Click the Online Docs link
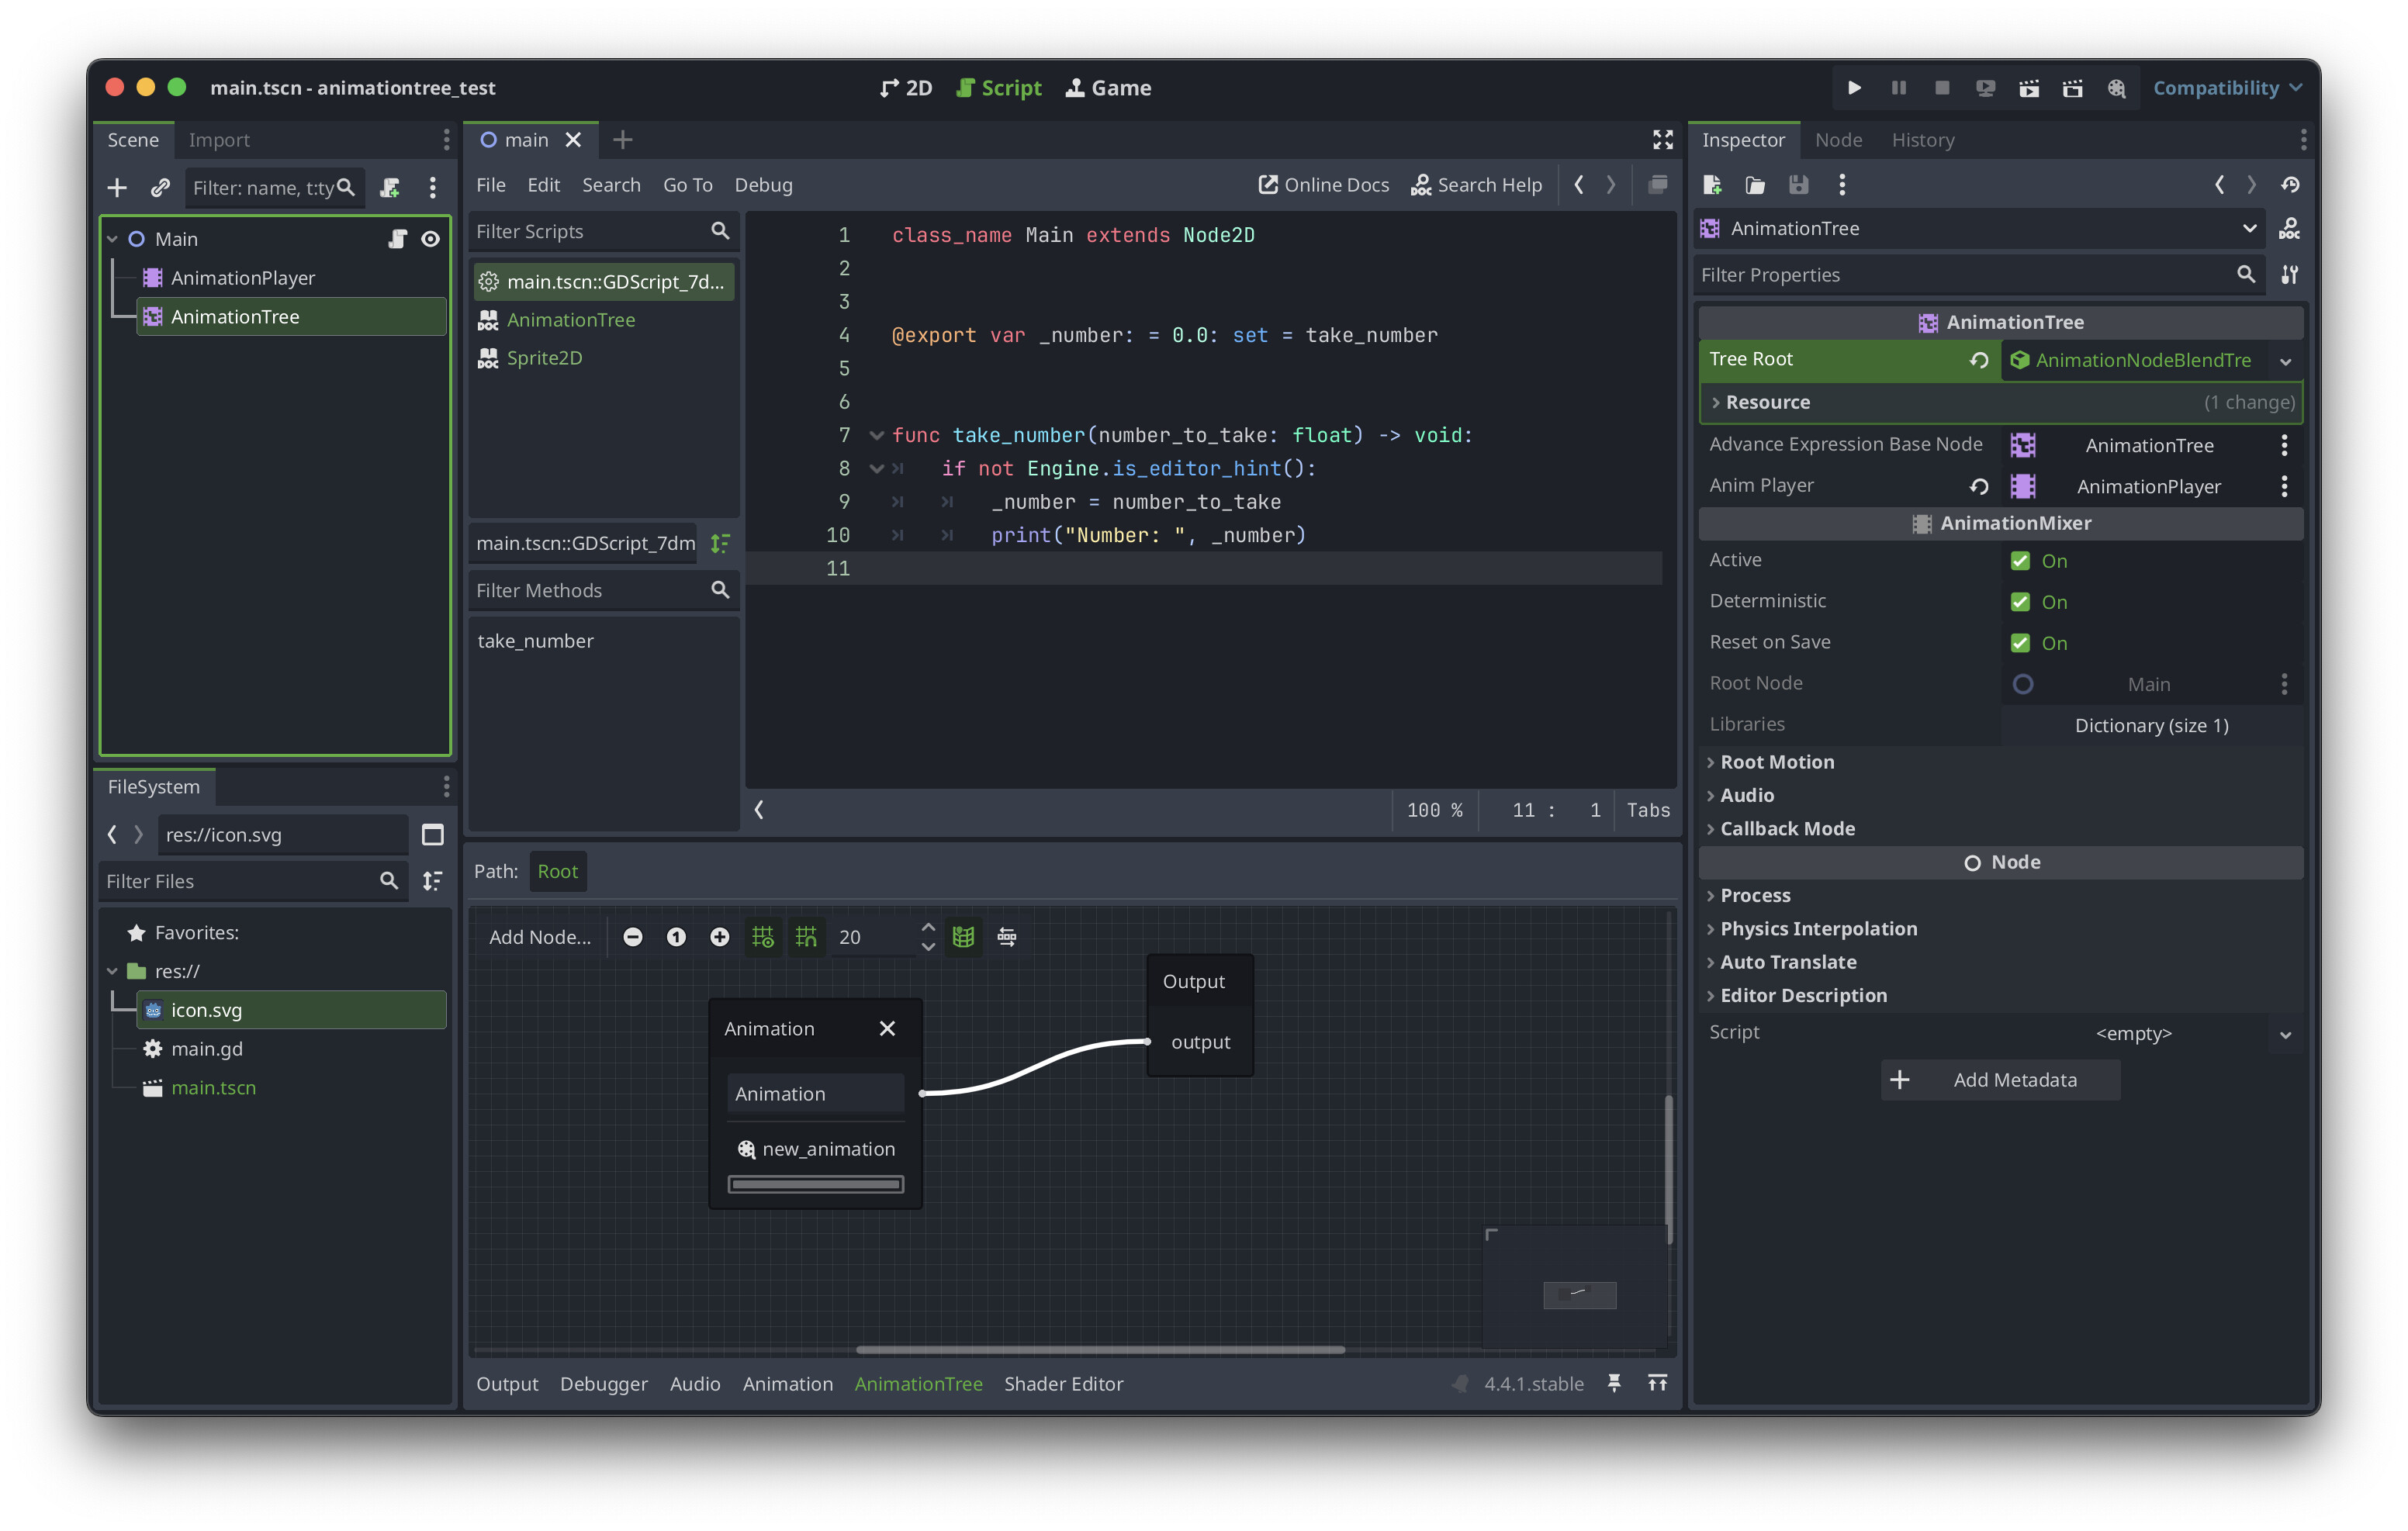 (1323, 184)
